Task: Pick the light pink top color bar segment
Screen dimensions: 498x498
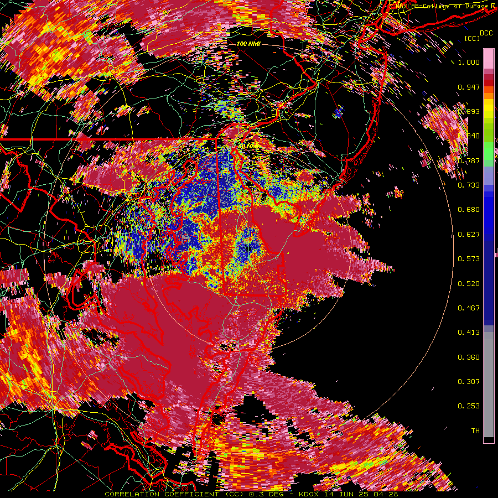Action: pos(489,59)
